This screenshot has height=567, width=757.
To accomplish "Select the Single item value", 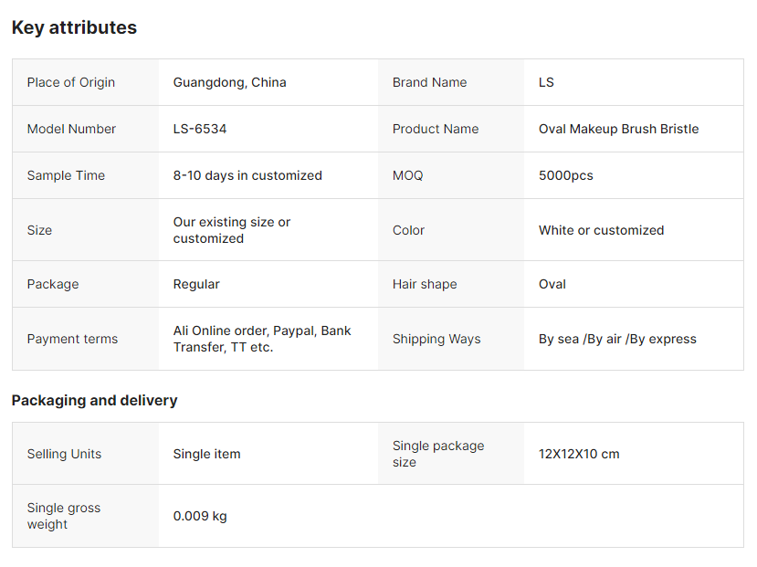I will coord(207,454).
